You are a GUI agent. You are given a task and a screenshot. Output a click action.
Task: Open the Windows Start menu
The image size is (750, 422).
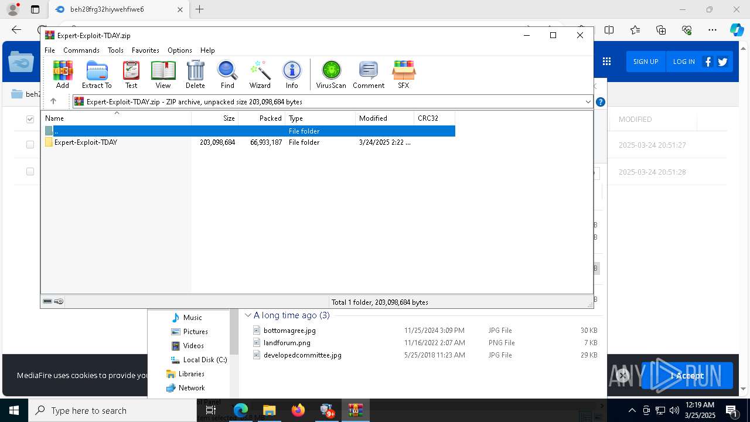pyautogui.click(x=14, y=410)
